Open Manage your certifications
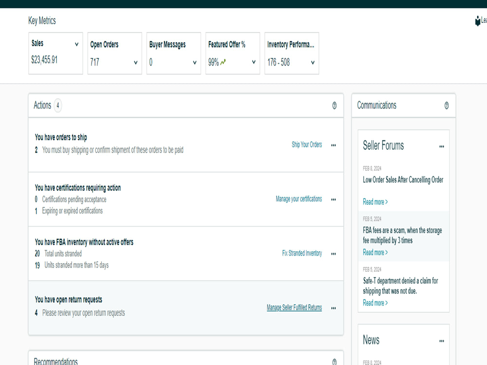Viewport: 487px width, 365px height. click(299, 199)
